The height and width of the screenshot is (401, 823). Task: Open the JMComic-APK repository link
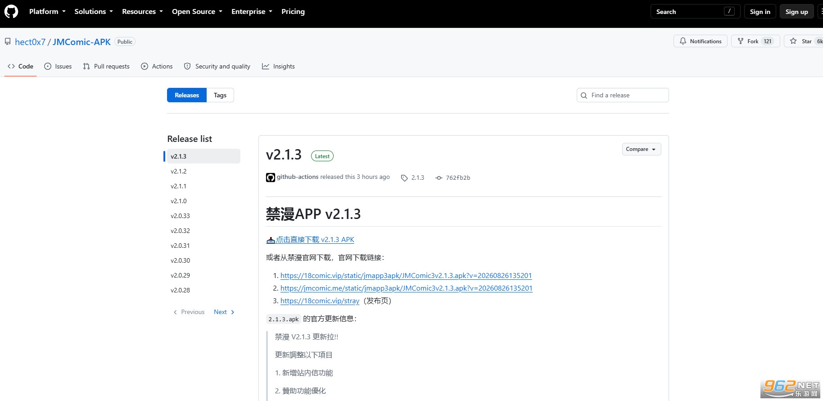[81, 42]
